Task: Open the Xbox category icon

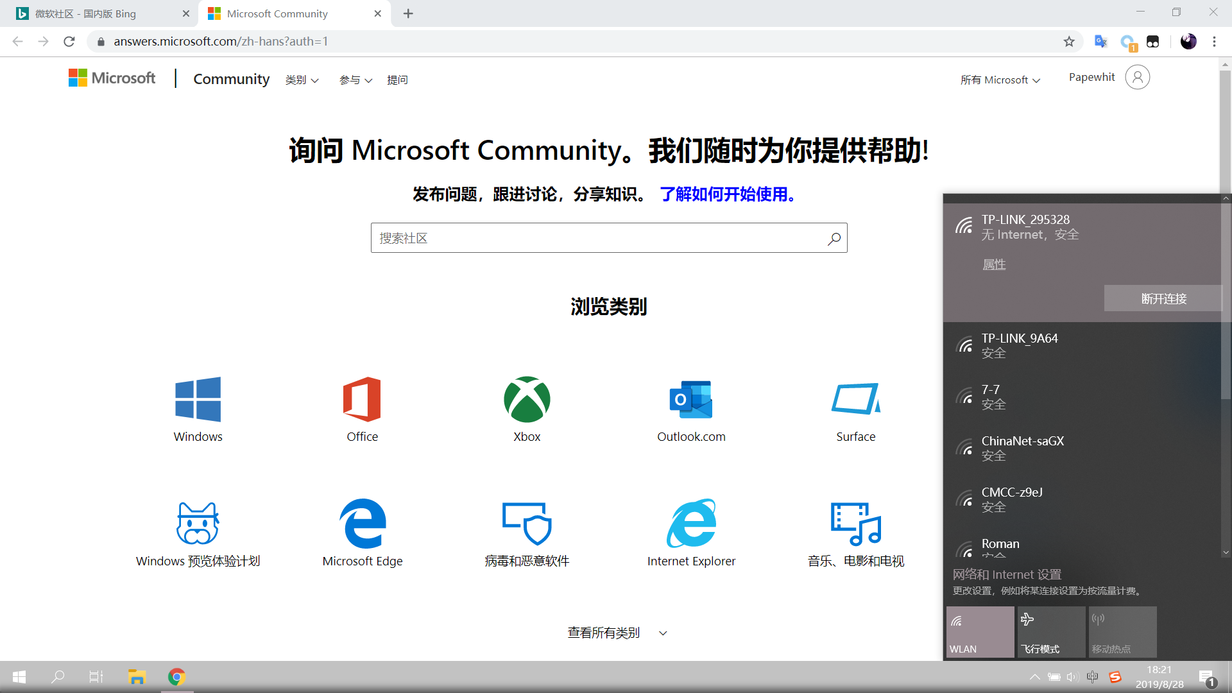Action: 527,399
